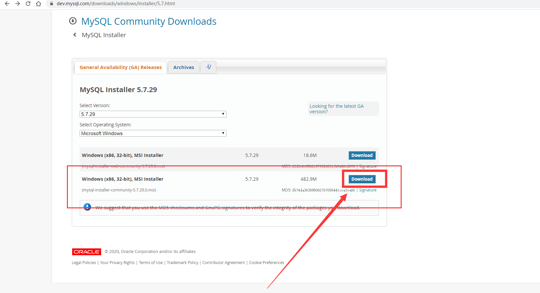This screenshot has width=540, height=293.
Task: Open the Contributor Agreement footer link
Action: (224, 263)
